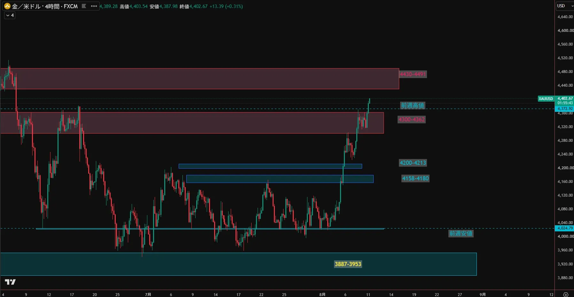
Task: Click the 4,600.00 price scale label
Action: pos(565,31)
